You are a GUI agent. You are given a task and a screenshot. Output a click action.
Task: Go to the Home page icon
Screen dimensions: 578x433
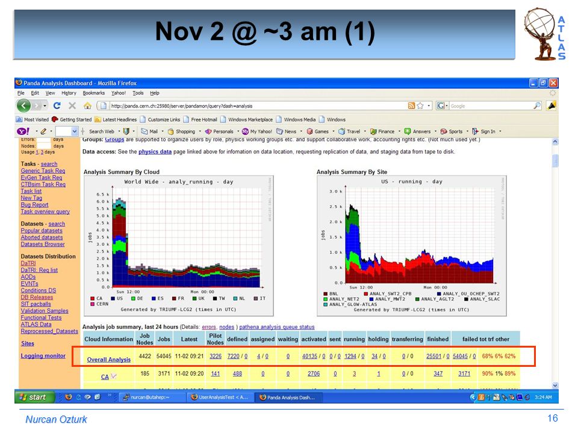tap(87, 106)
